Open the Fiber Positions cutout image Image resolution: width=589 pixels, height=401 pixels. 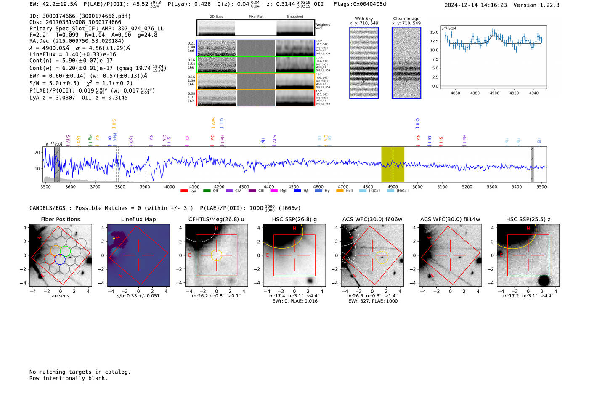tap(60, 255)
